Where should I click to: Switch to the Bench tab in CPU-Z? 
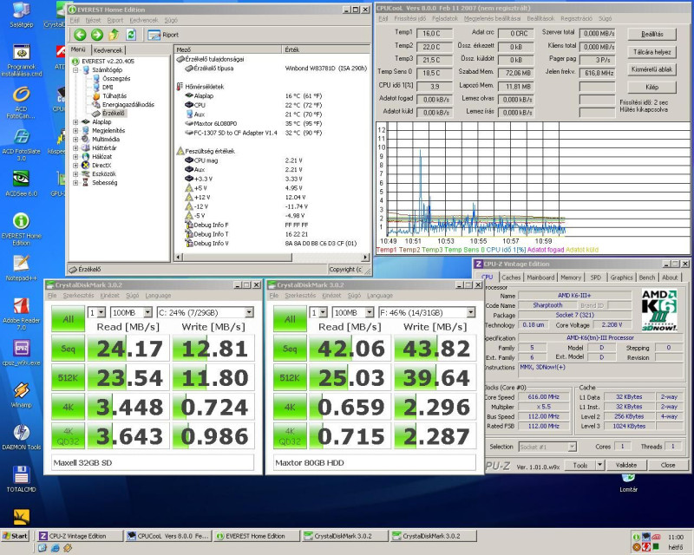(x=646, y=277)
